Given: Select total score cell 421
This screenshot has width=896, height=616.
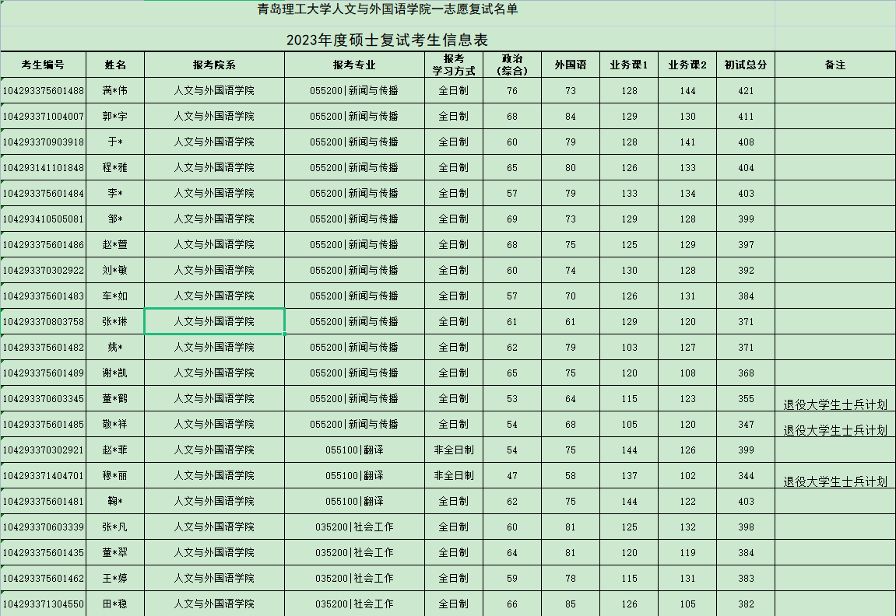Looking at the screenshot, I should point(746,90).
